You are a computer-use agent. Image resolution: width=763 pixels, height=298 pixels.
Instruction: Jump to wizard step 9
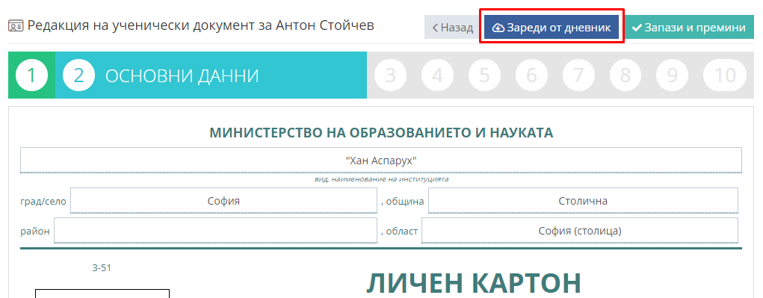[x=672, y=75]
